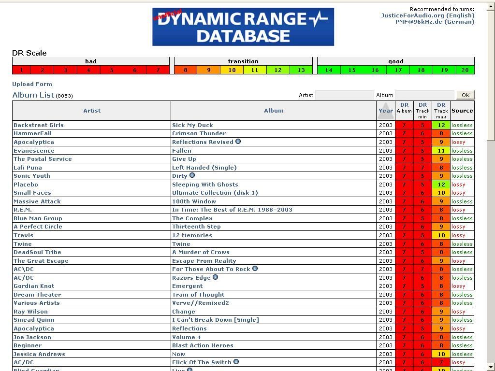Open the Sick My Duck album link
The width and height of the screenshot is (495, 371).
tap(192, 125)
